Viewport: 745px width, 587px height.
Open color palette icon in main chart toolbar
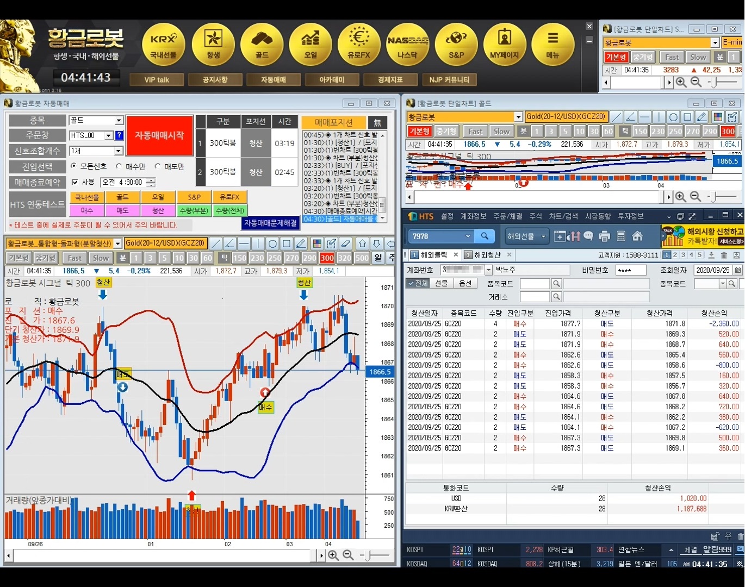[317, 243]
